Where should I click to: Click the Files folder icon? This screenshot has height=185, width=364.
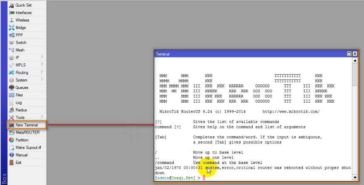11,95
